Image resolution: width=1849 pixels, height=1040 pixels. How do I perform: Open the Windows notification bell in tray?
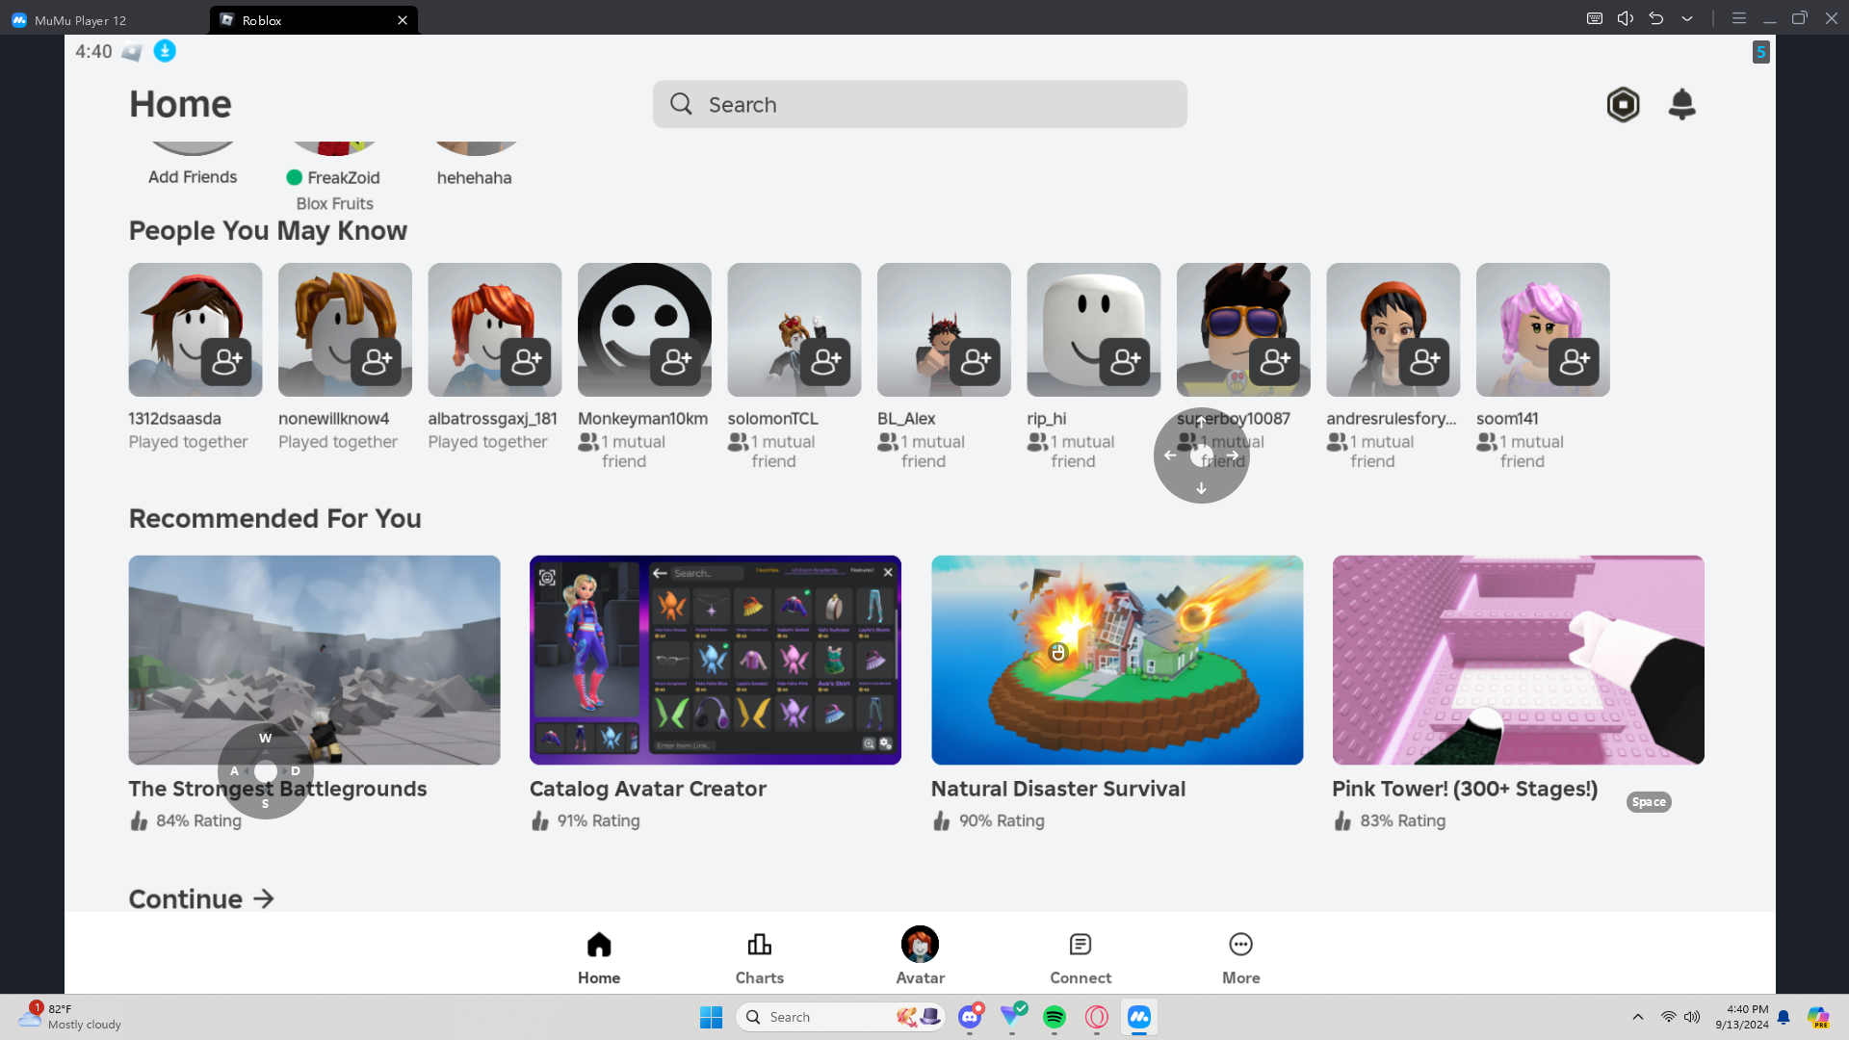coord(1784,1017)
